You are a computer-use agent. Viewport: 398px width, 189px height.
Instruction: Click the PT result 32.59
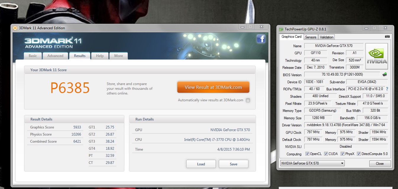[110, 156]
